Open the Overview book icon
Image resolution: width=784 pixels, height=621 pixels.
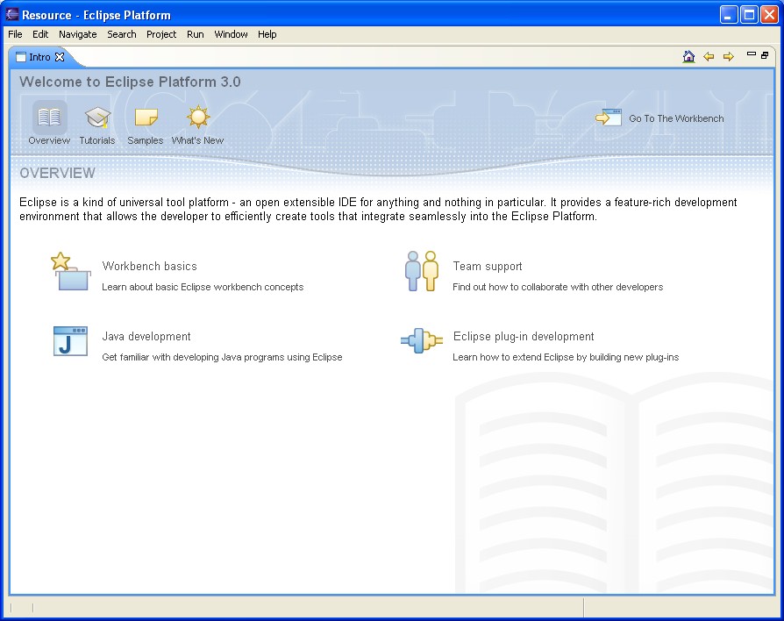49,117
